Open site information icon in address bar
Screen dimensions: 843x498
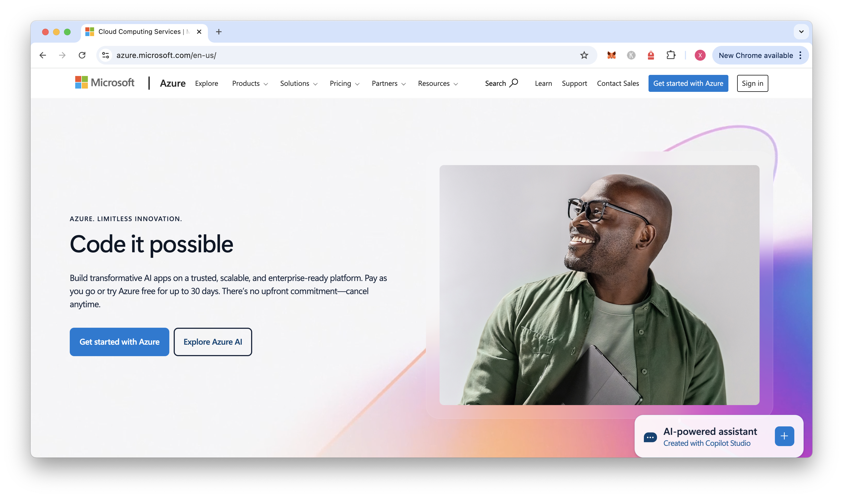[106, 55]
